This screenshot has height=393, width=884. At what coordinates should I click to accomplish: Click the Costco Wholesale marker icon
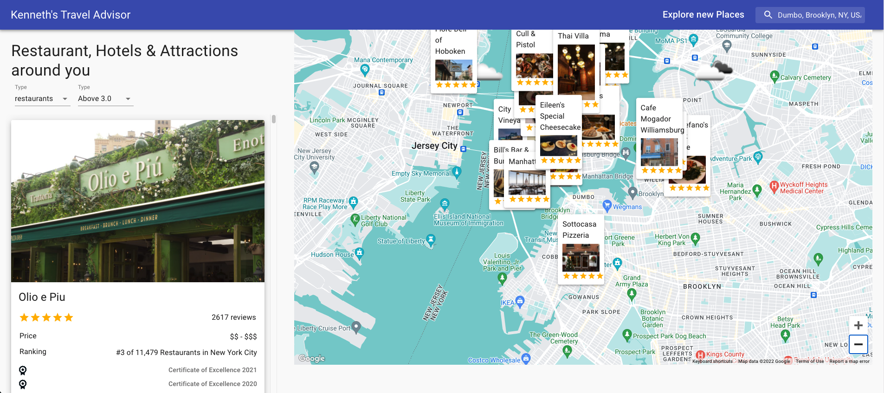pos(526,359)
